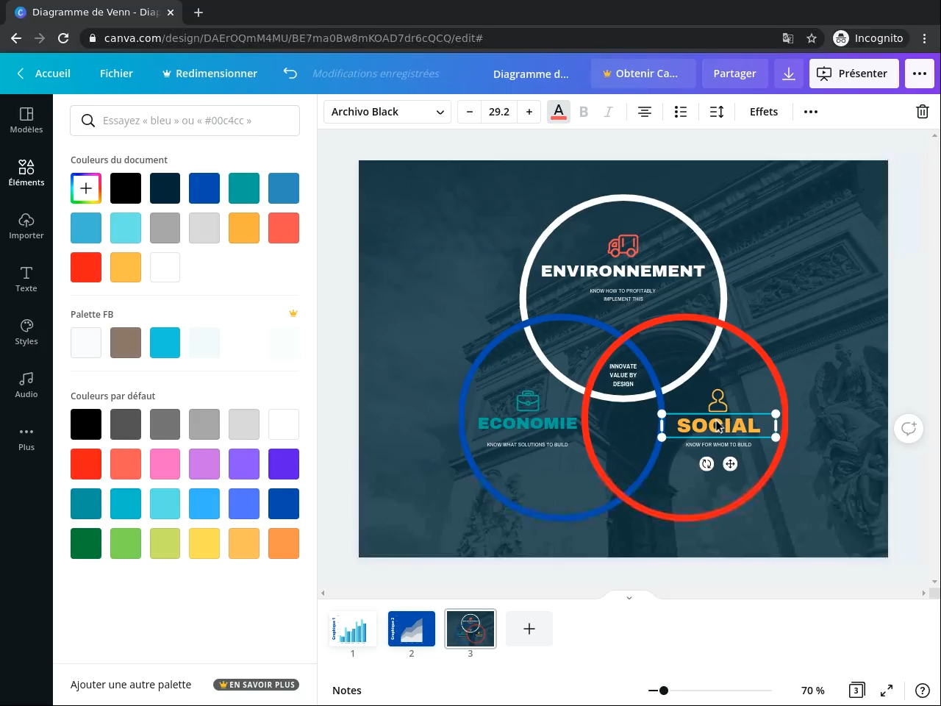The width and height of the screenshot is (941, 706).
Task: Bookmark this page with the star icon
Action: click(x=812, y=38)
